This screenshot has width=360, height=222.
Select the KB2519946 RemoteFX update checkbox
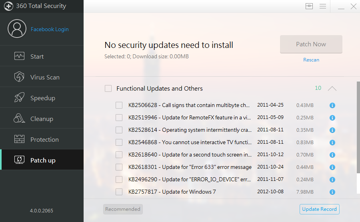pyautogui.click(x=119, y=118)
